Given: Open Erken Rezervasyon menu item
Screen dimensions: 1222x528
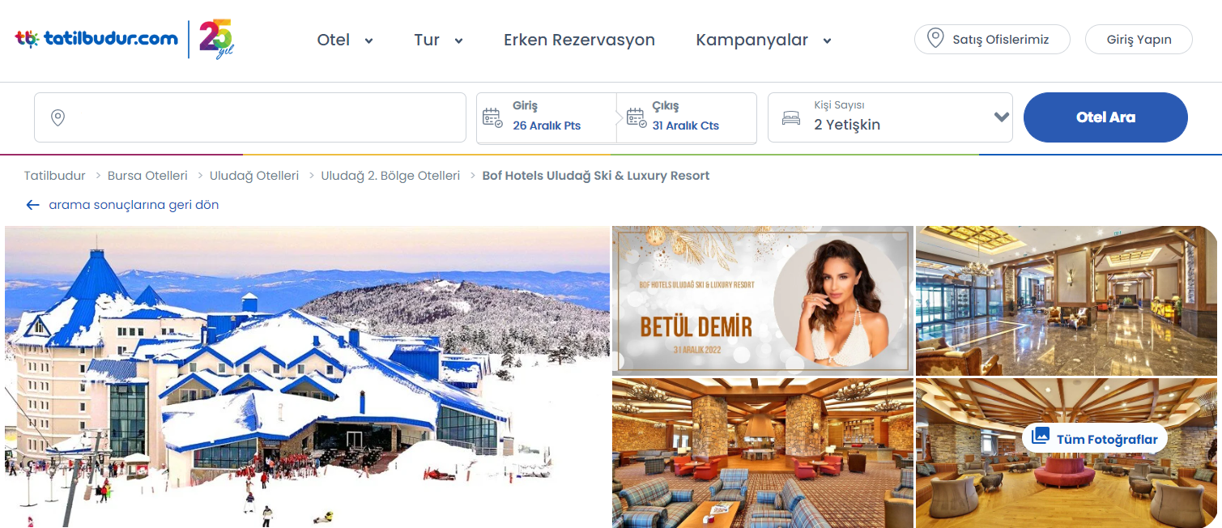Looking at the screenshot, I should pyautogui.click(x=579, y=40).
